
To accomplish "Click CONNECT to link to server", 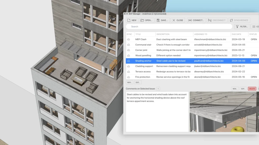I will coord(196,20).
